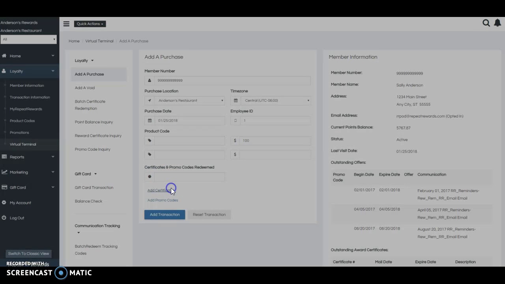Open the All location selector in sidebar

28,39
